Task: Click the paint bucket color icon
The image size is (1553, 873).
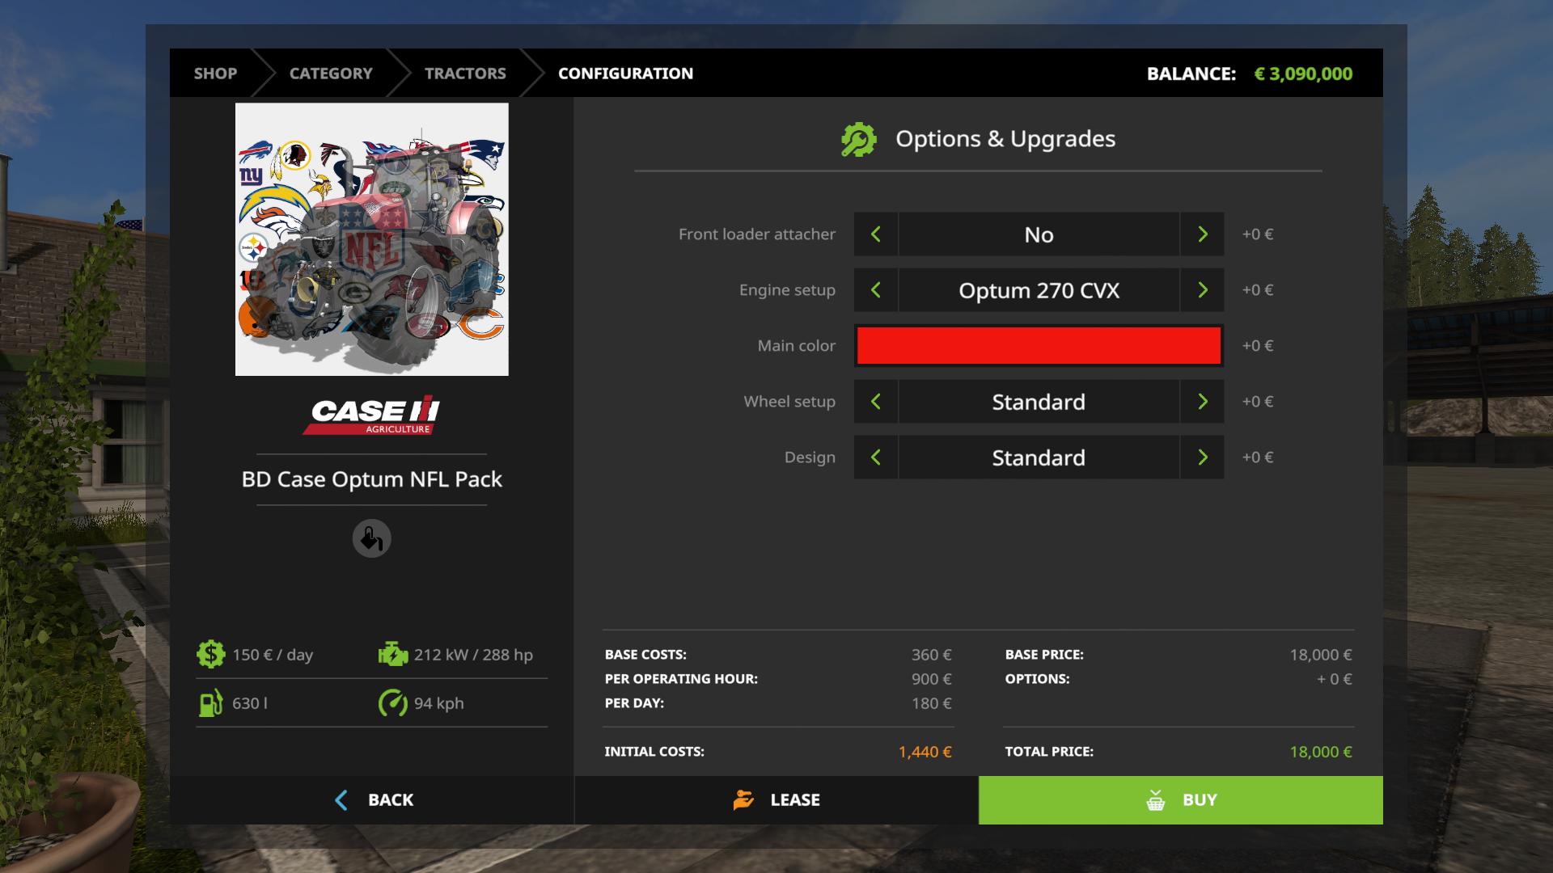Action: point(371,538)
